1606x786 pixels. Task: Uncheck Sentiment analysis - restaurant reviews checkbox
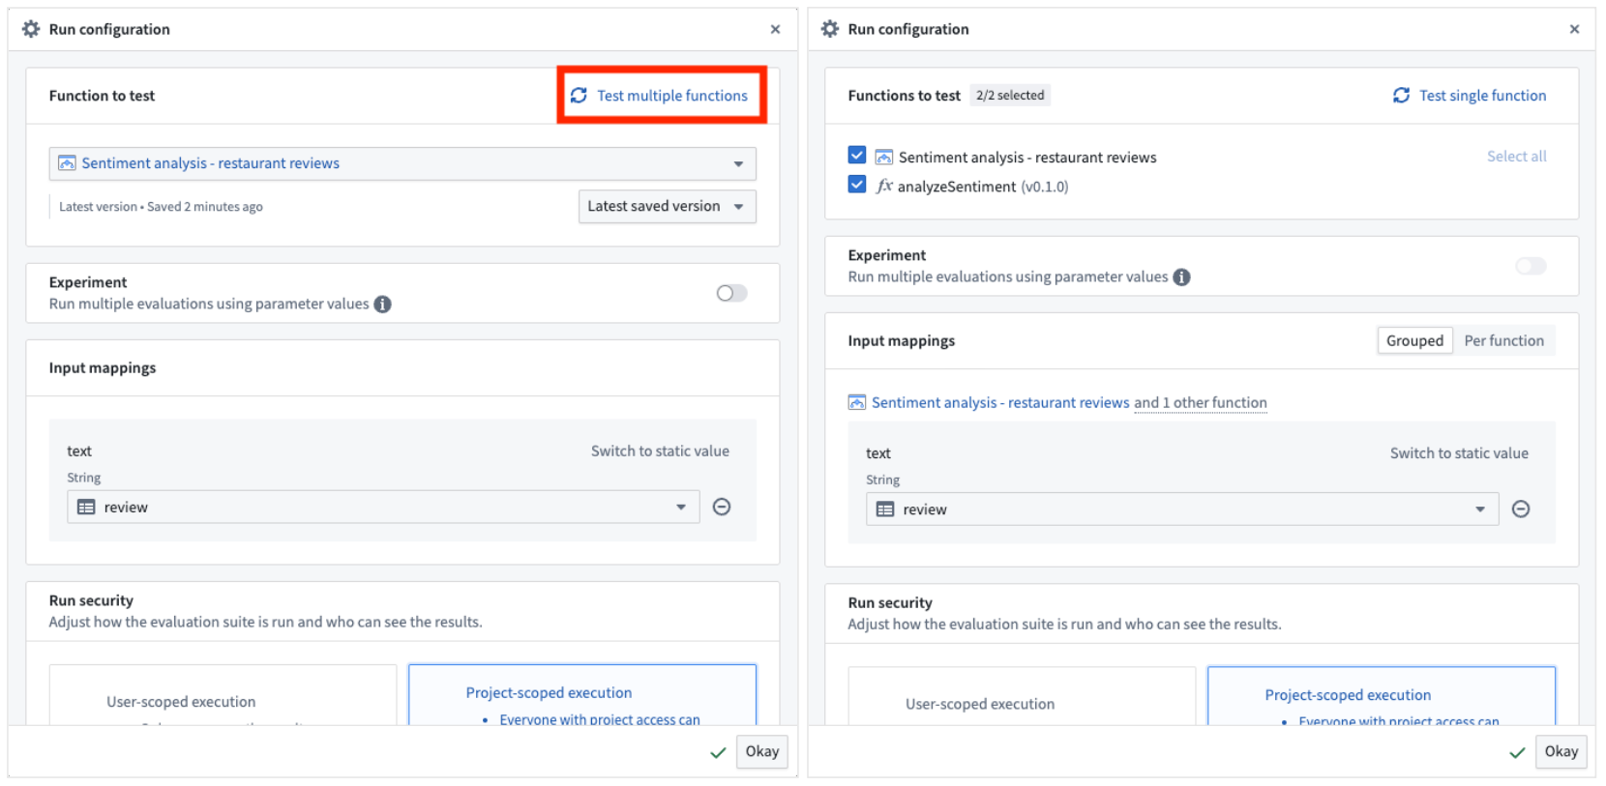[x=857, y=156]
